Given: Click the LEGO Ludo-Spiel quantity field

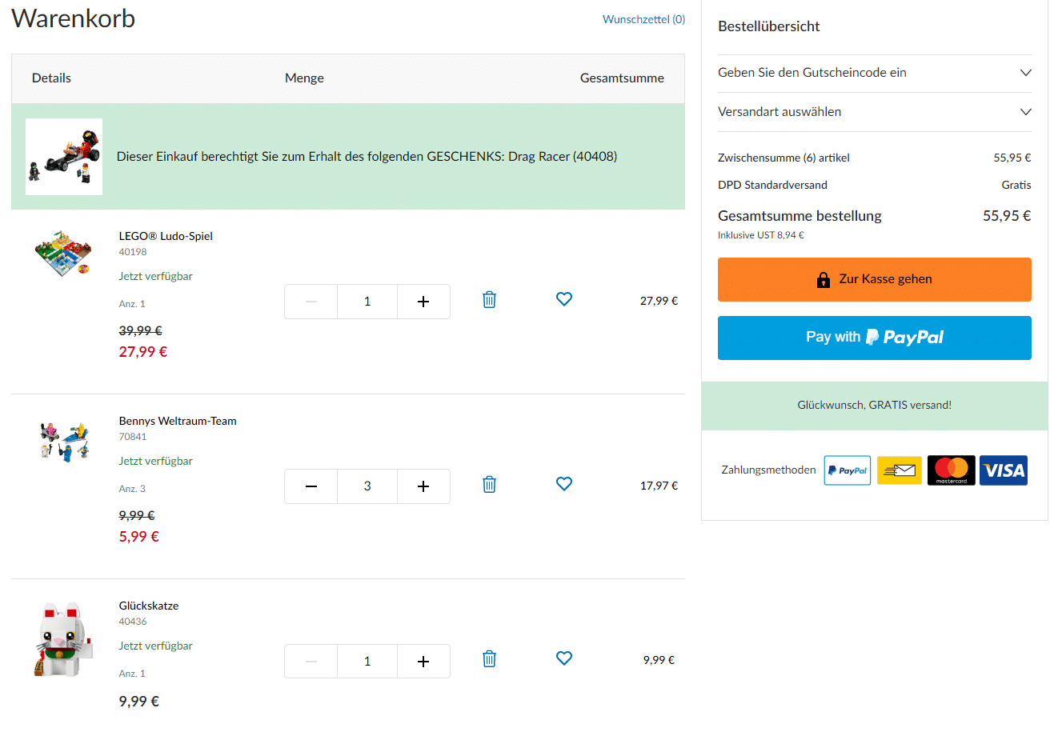Looking at the screenshot, I should click(367, 302).
